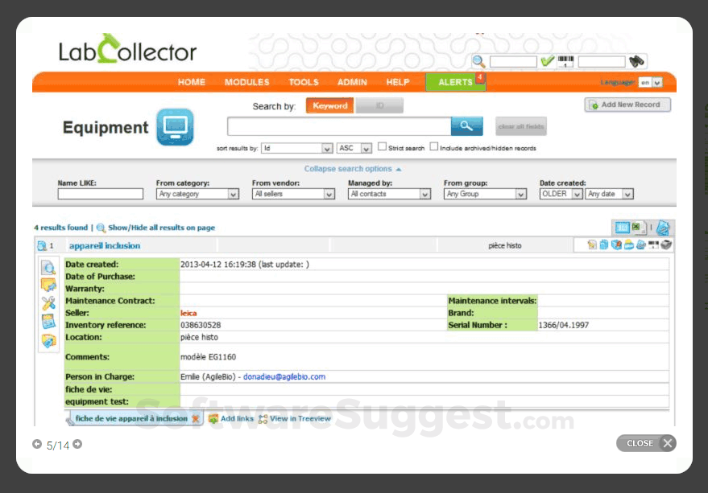Open the Managed by contacts dropdown
Image resolution: width=708 pixels, height=493 pixels.
(x=389, y=193)
